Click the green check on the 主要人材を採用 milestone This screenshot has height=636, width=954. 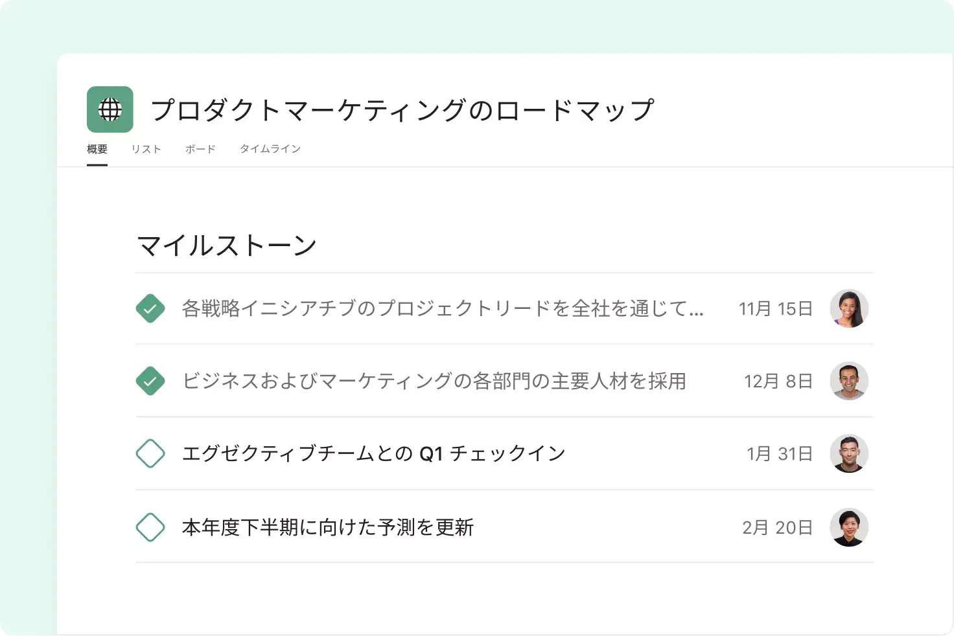[150, 381]
